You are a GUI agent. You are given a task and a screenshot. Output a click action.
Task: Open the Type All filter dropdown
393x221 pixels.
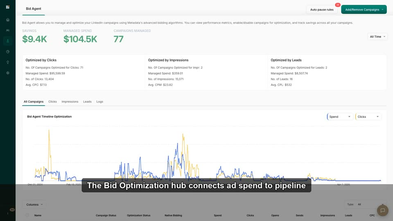coord(366,205)
